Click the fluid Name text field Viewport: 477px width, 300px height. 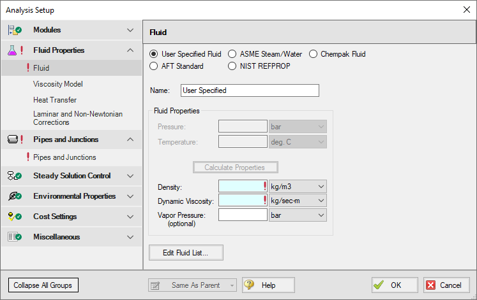click(250, 90)
